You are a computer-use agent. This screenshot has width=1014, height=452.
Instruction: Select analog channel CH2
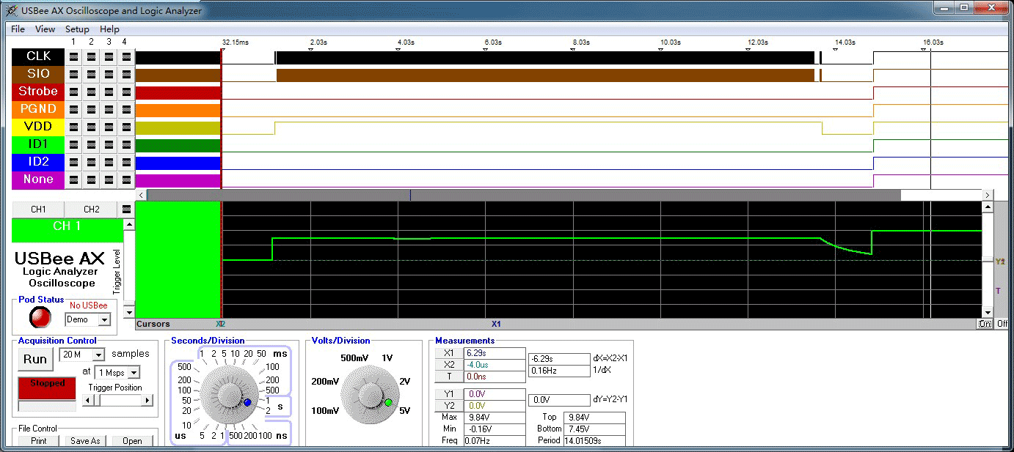92,210
